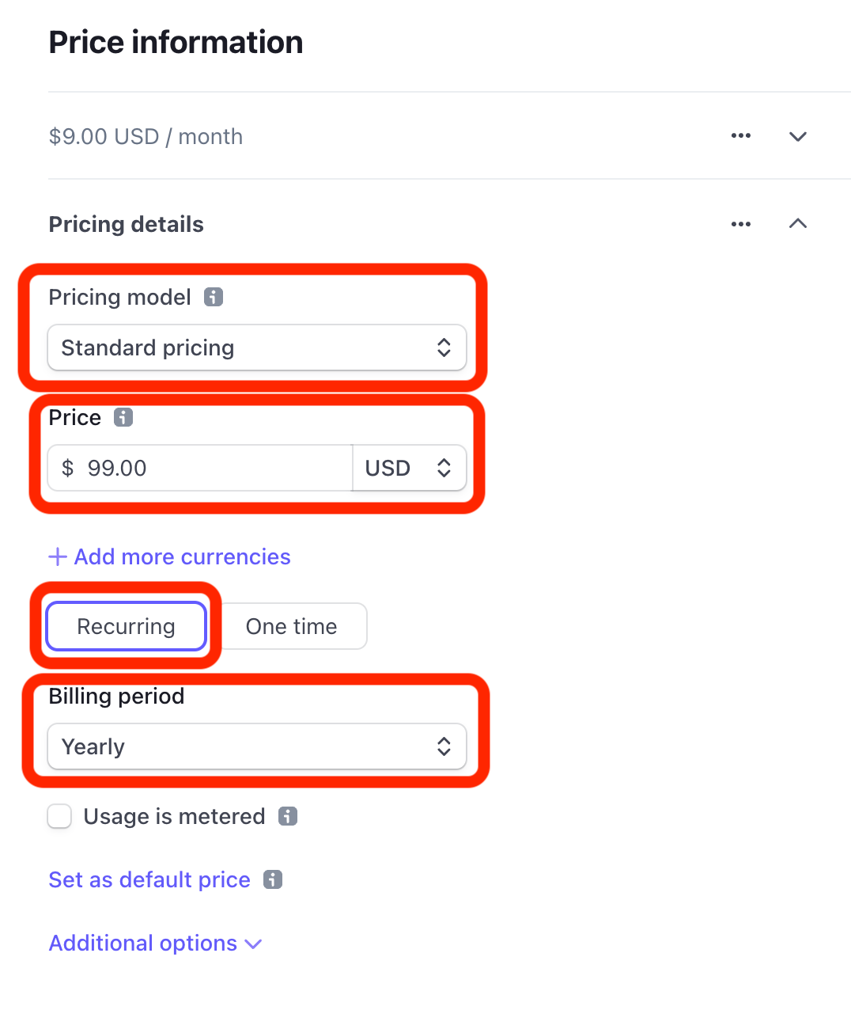851x1010 pixels.
Task: Click the Usage is metered info icon
Action: [x=288, y=816]
